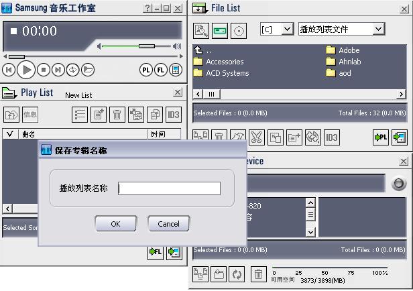Toggle repeat mode button in player
Screen dimensions: 413x291
click(x=73, y=70)
